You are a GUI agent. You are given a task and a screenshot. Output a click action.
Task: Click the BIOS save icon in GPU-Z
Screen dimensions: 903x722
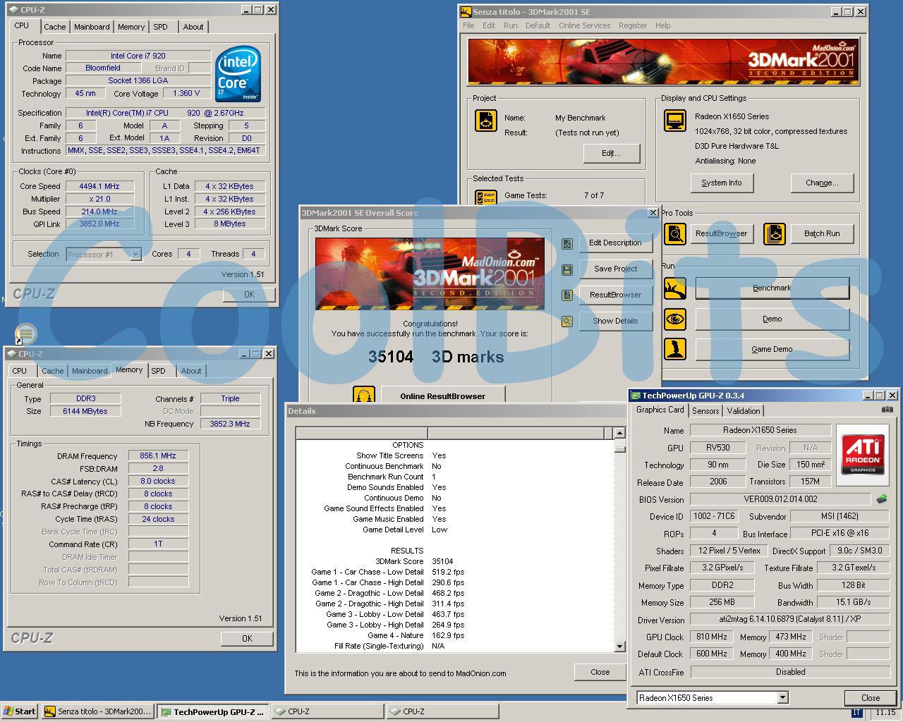click(x=882, y=498)
